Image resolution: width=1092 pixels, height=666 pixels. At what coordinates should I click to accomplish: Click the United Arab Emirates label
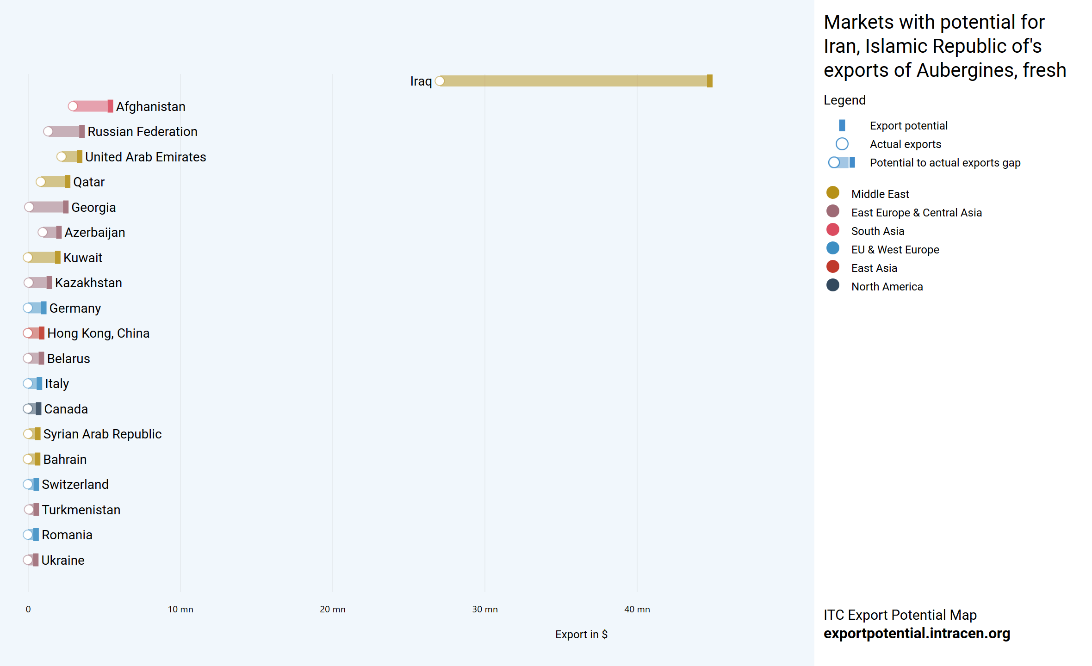[x=145, y=157]
